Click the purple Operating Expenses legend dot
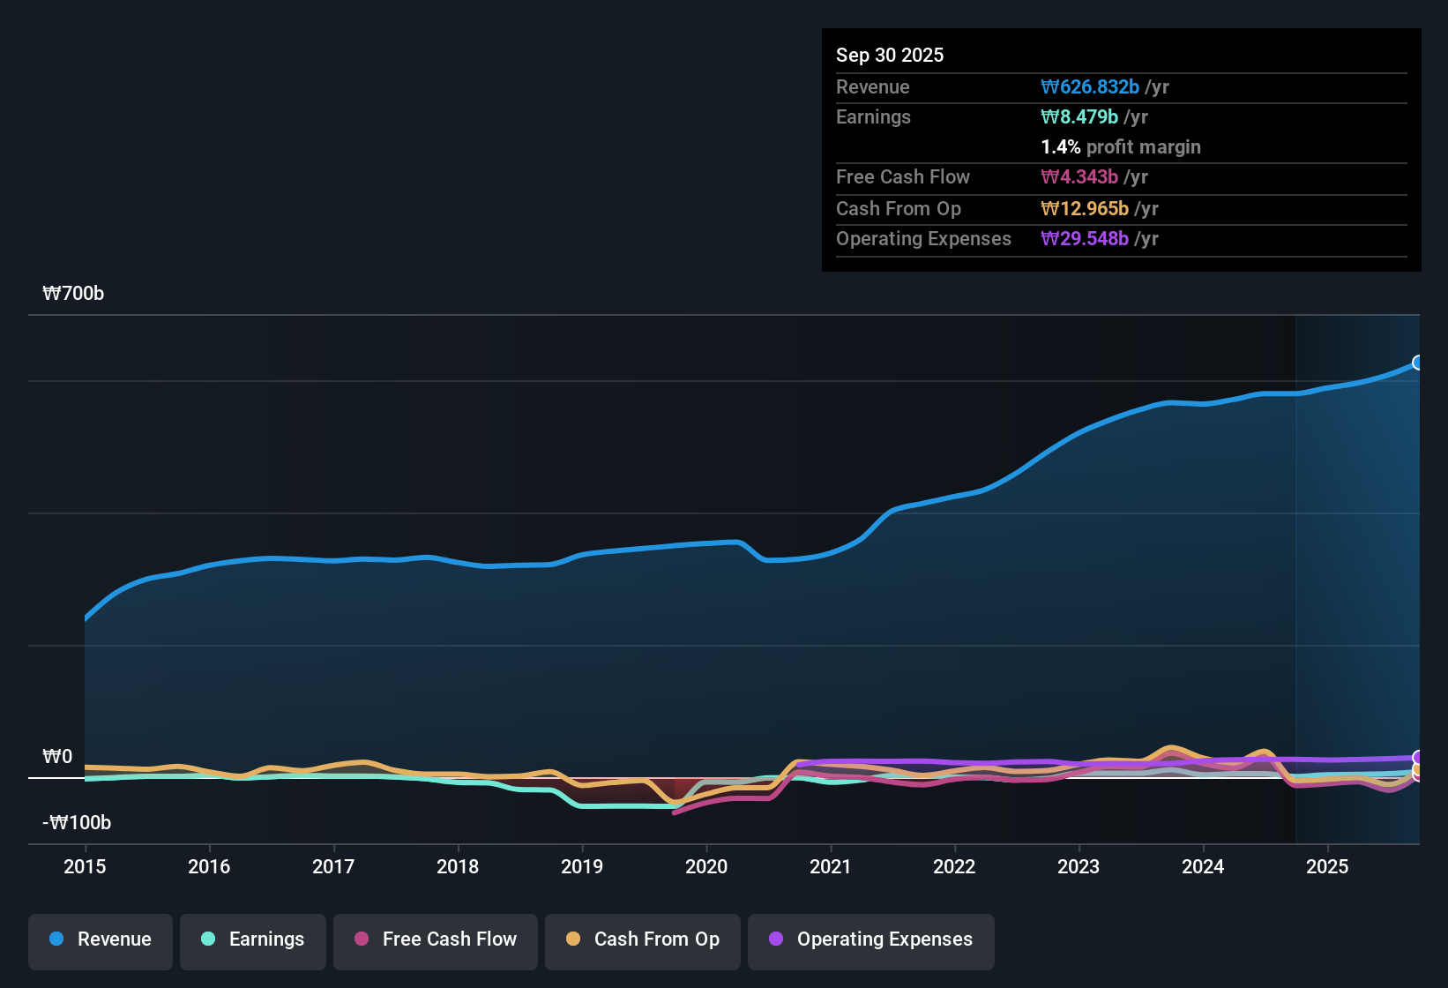 click(775, 939)
